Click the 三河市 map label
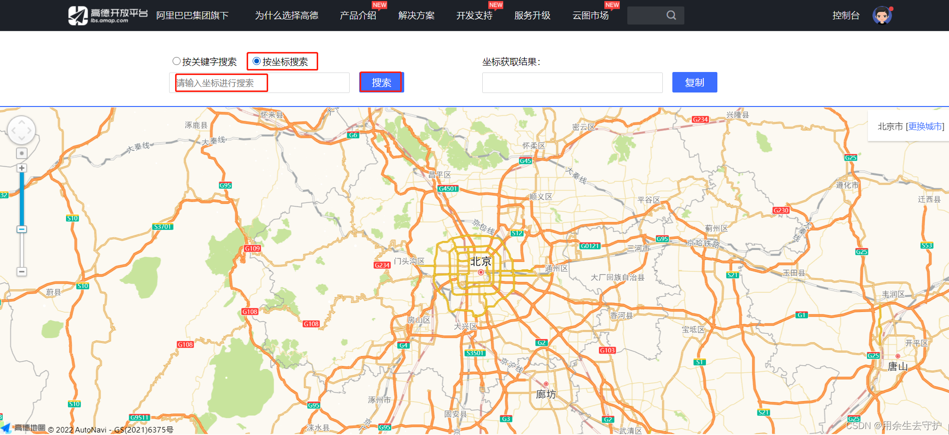 [639, 248]
